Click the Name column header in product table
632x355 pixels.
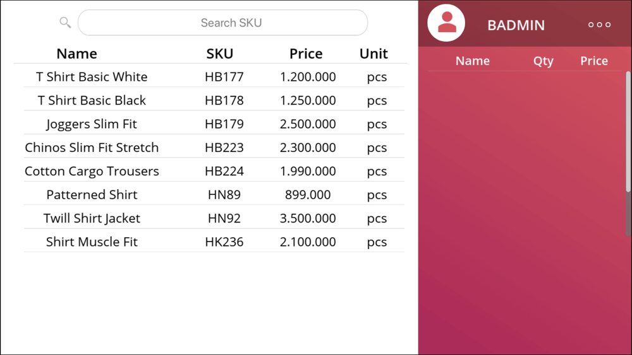point(76,54)
